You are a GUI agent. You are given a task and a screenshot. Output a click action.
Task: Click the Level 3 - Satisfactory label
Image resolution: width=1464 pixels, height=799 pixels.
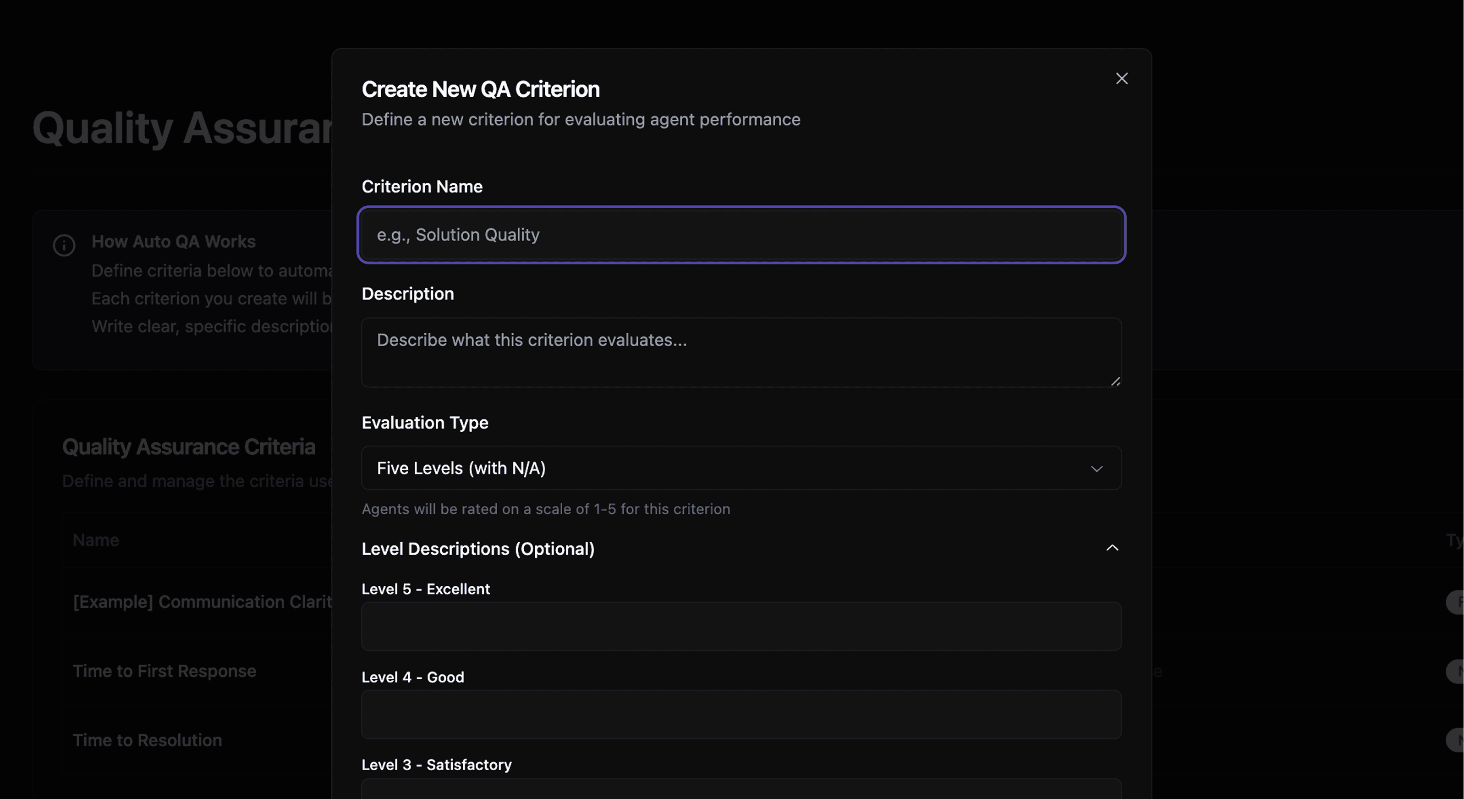(437, 765)
